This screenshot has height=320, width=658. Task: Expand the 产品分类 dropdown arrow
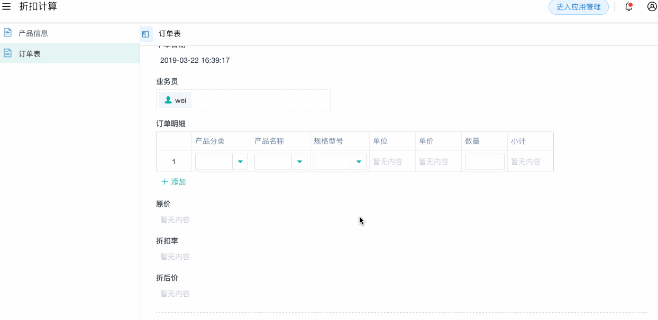(241, 162)
